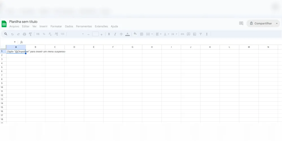Select column A header
This screenshot has width=282, height=141.
(x=16, y=47)
